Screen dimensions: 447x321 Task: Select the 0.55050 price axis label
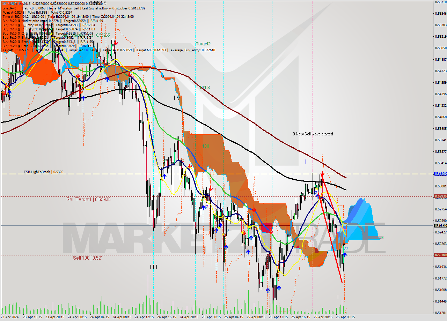[441, 48]
